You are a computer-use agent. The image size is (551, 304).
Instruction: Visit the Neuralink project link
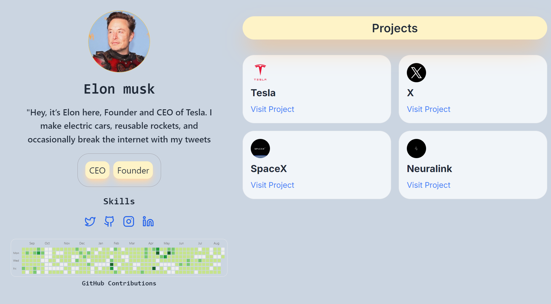pos(429,185)
